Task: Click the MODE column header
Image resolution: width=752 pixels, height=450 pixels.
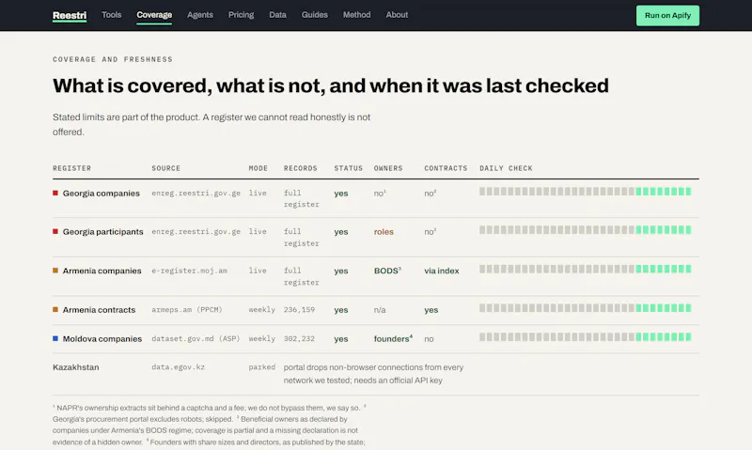Action: click(x=258, y=168)
